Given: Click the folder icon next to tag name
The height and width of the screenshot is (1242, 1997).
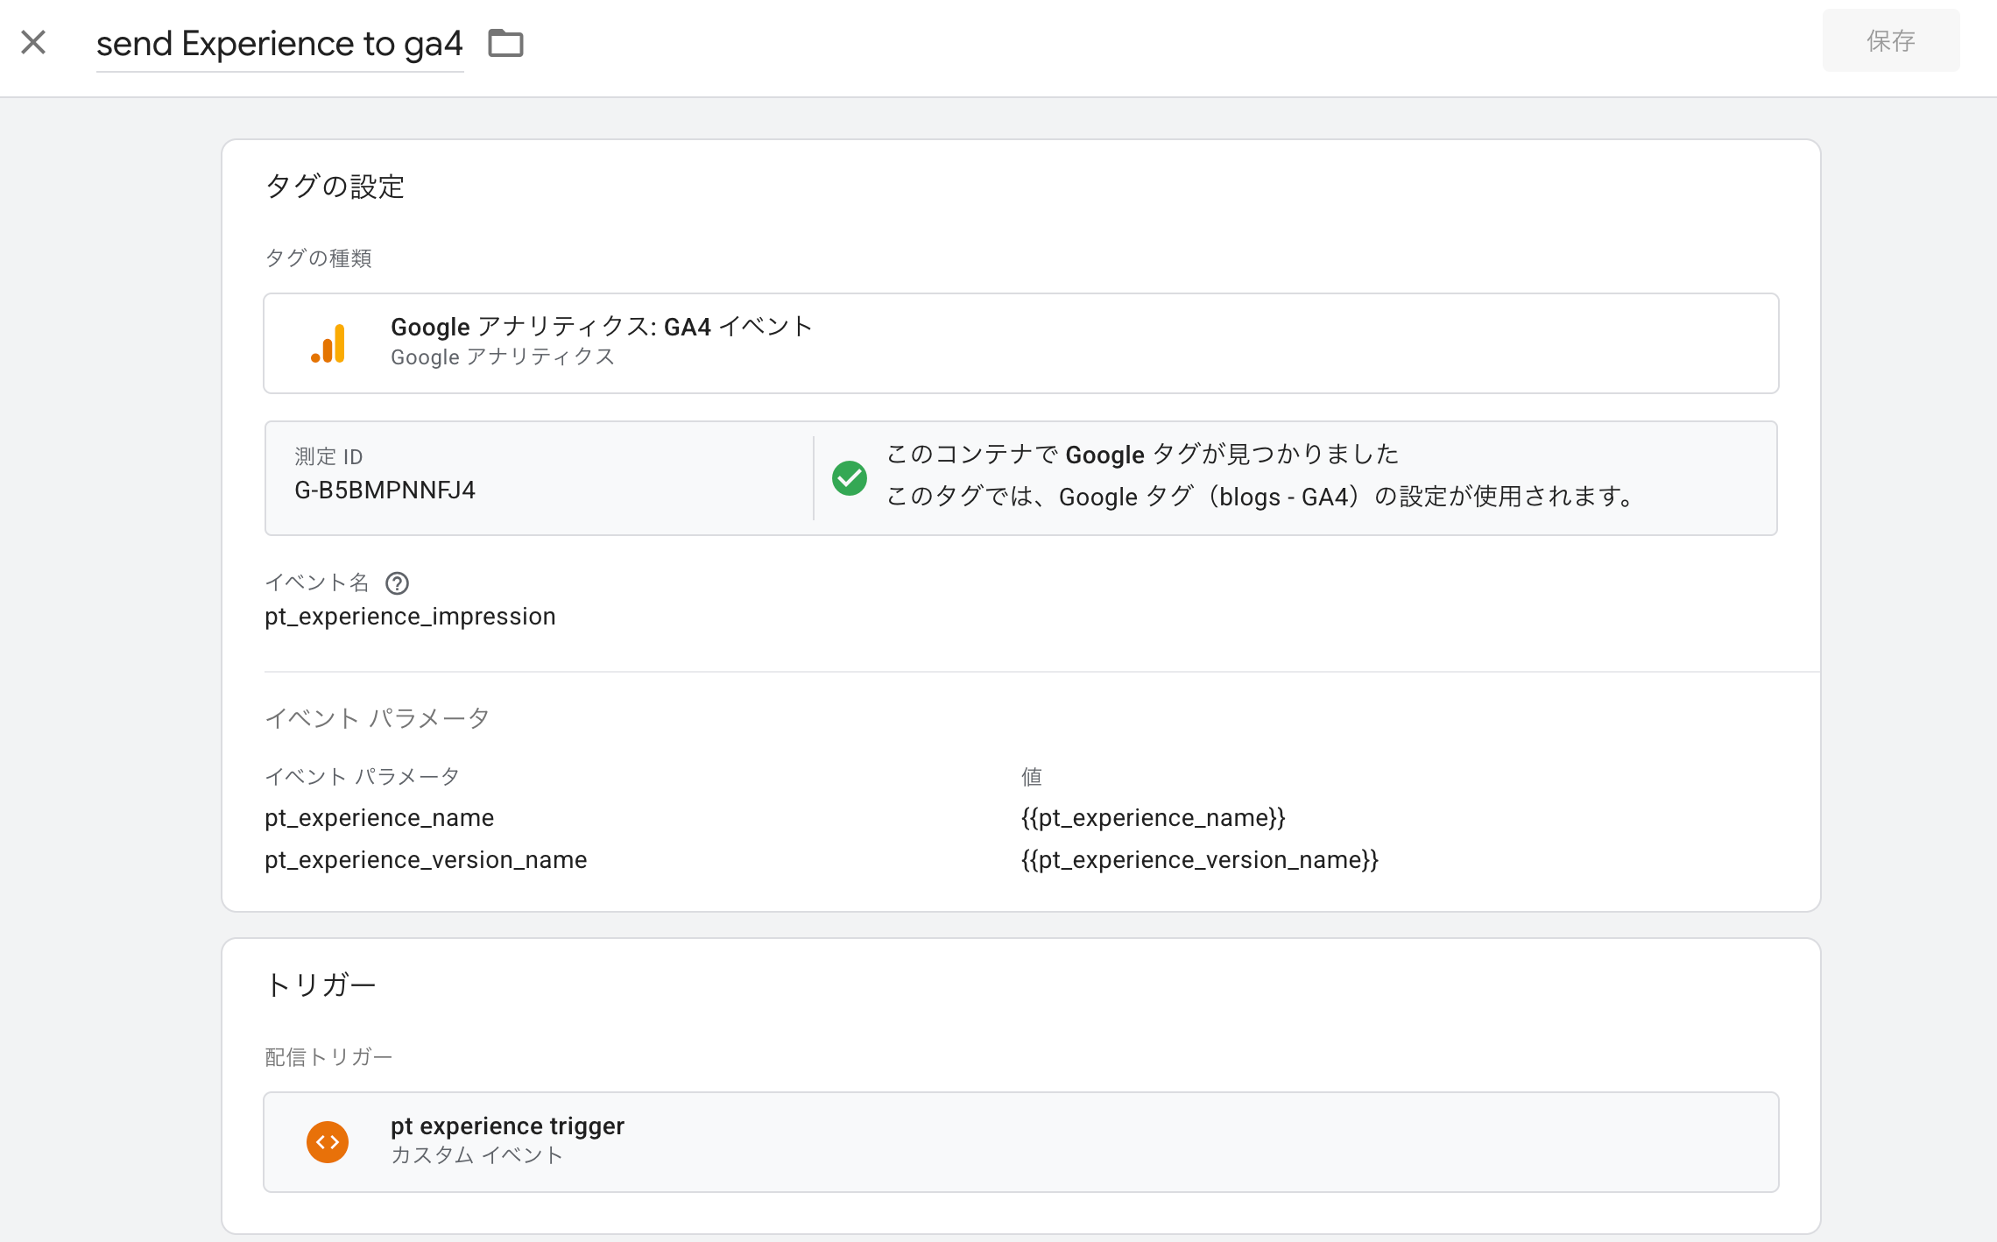Looking at the screenshot, I should (x=505, y=43).
